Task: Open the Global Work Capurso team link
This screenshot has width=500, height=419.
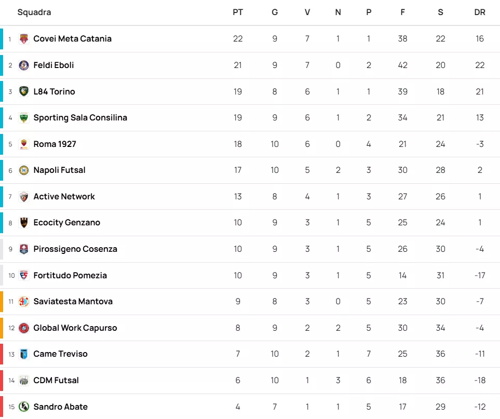Action: click(x=75, y=328)
